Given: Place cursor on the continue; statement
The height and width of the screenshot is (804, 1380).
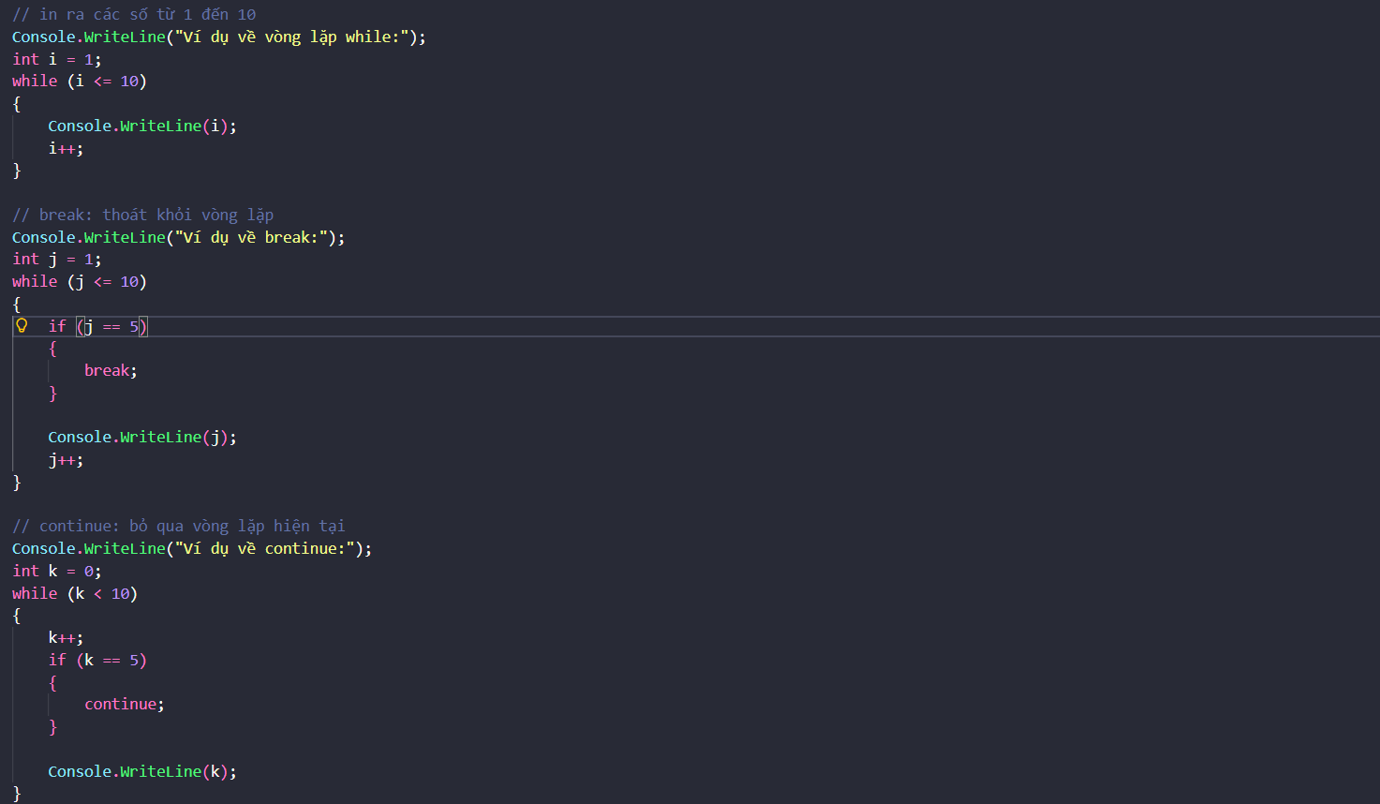Looking at the screenshot, I should (x=124, y=705).
